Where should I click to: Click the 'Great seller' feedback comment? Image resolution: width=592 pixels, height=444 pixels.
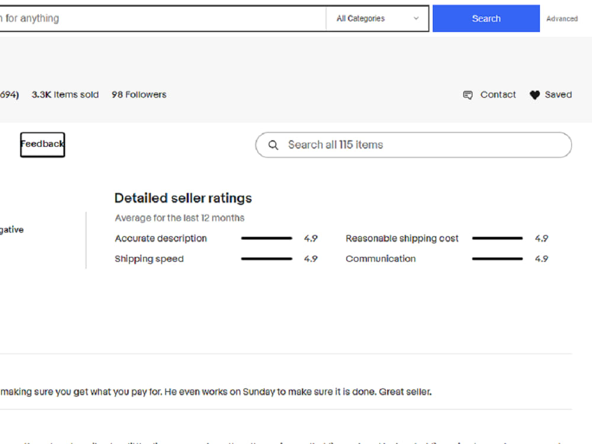click(216, 392)
